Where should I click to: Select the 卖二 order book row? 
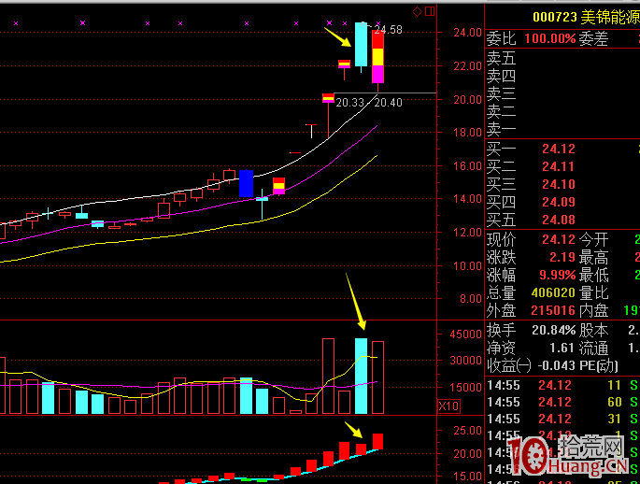(562, 111)
